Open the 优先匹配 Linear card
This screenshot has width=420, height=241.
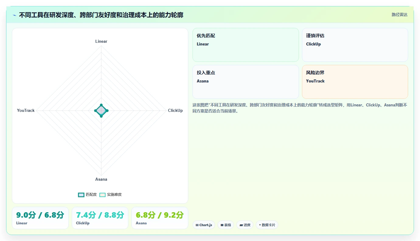click(x=246, y=45)
